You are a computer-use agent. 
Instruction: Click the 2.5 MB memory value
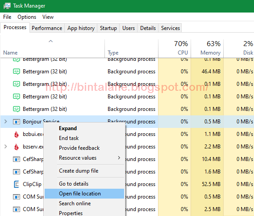point(212,209)
